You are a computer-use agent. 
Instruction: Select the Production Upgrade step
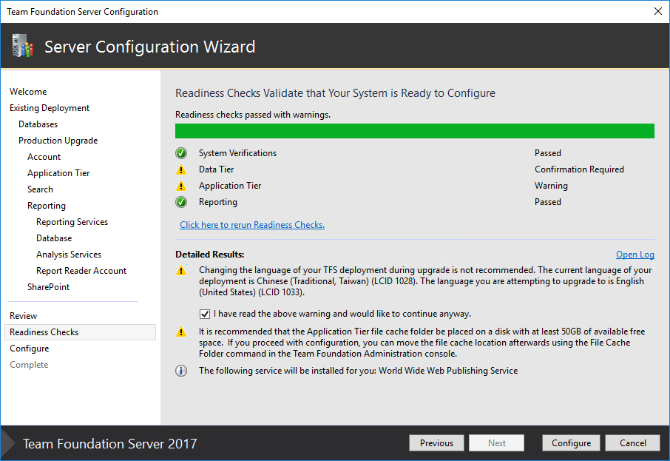58,141
